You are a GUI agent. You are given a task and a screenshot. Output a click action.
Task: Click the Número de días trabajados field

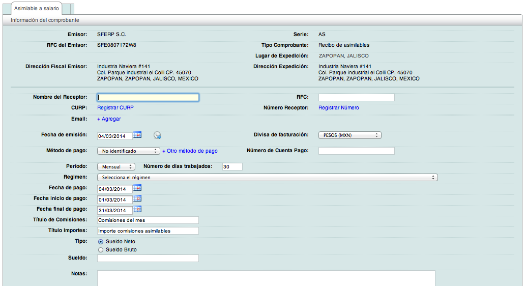[232, 167]
